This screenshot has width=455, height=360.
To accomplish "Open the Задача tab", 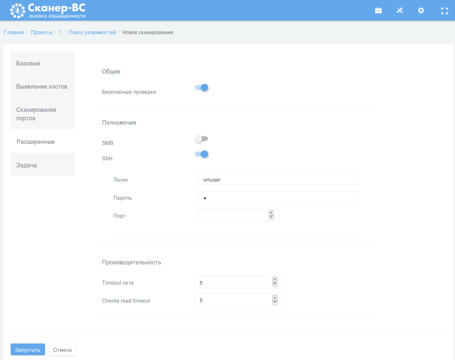I will point(42,165).
